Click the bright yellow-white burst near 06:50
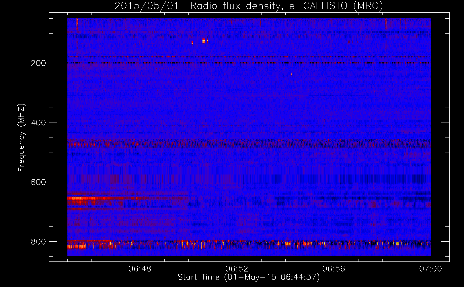 coord(204,41)
